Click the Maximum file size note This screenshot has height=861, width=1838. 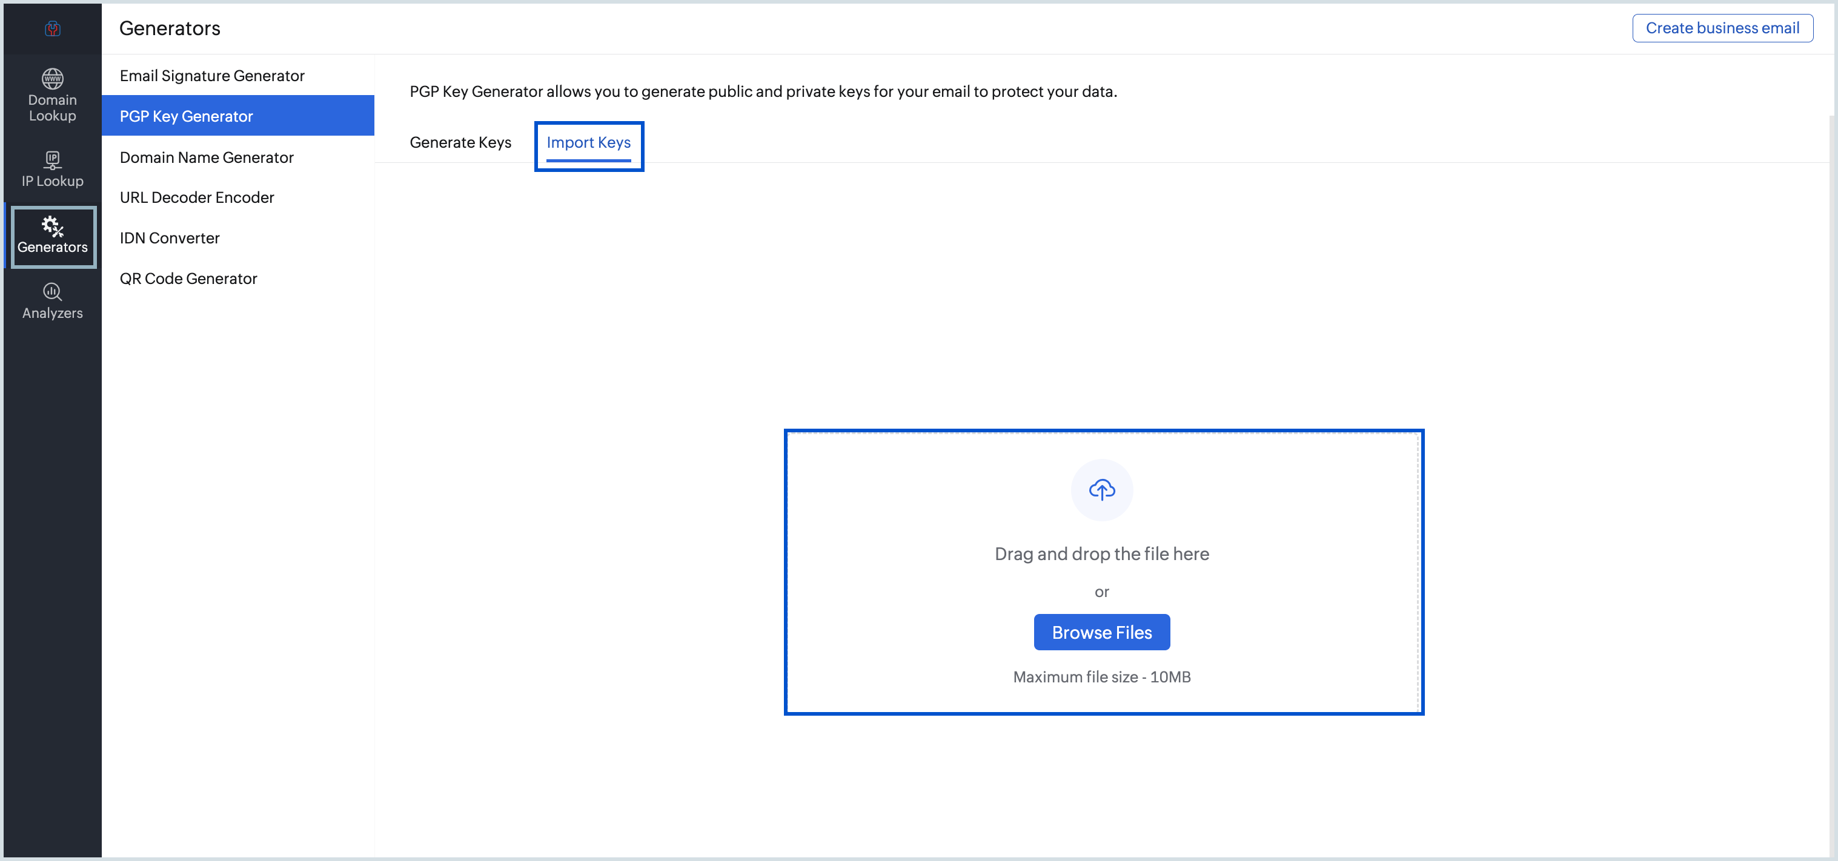tap(1102, 677)
